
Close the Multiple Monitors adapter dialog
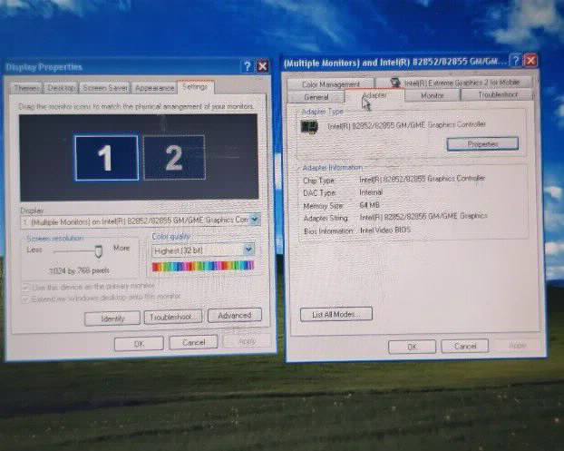pos(531,61)
